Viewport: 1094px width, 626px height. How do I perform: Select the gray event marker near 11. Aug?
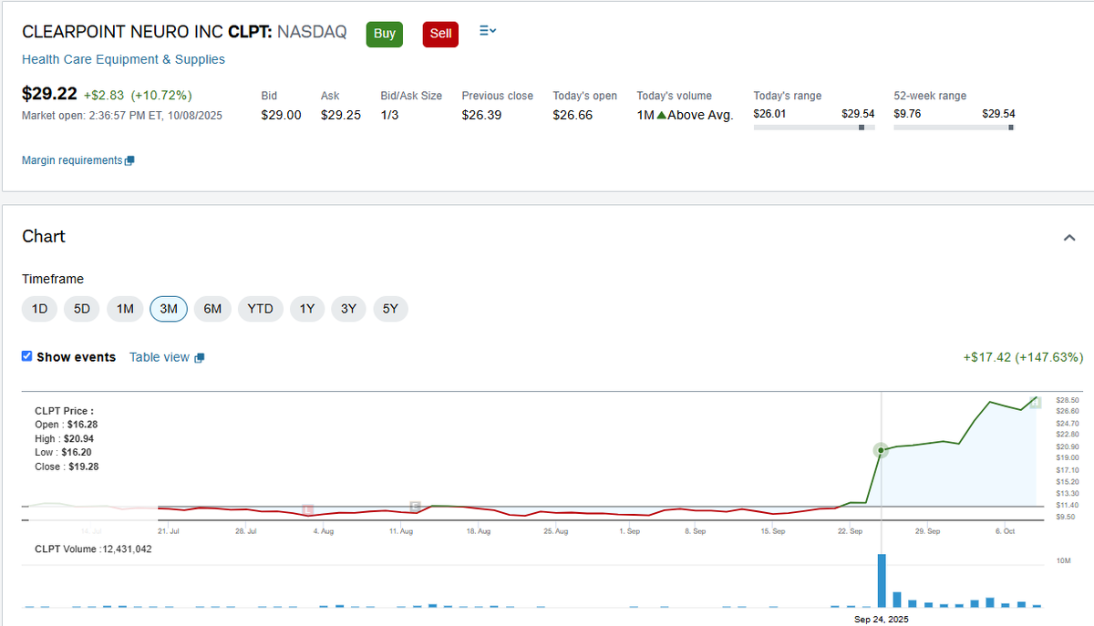(415, 507)
